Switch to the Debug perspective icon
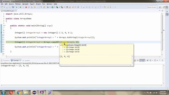 [167, 7]
